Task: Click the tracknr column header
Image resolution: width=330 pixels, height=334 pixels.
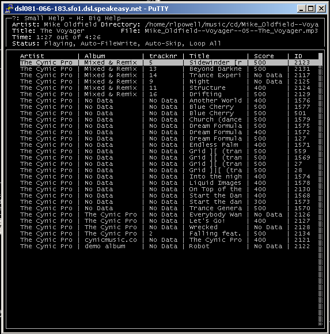Action: point(163,56)
